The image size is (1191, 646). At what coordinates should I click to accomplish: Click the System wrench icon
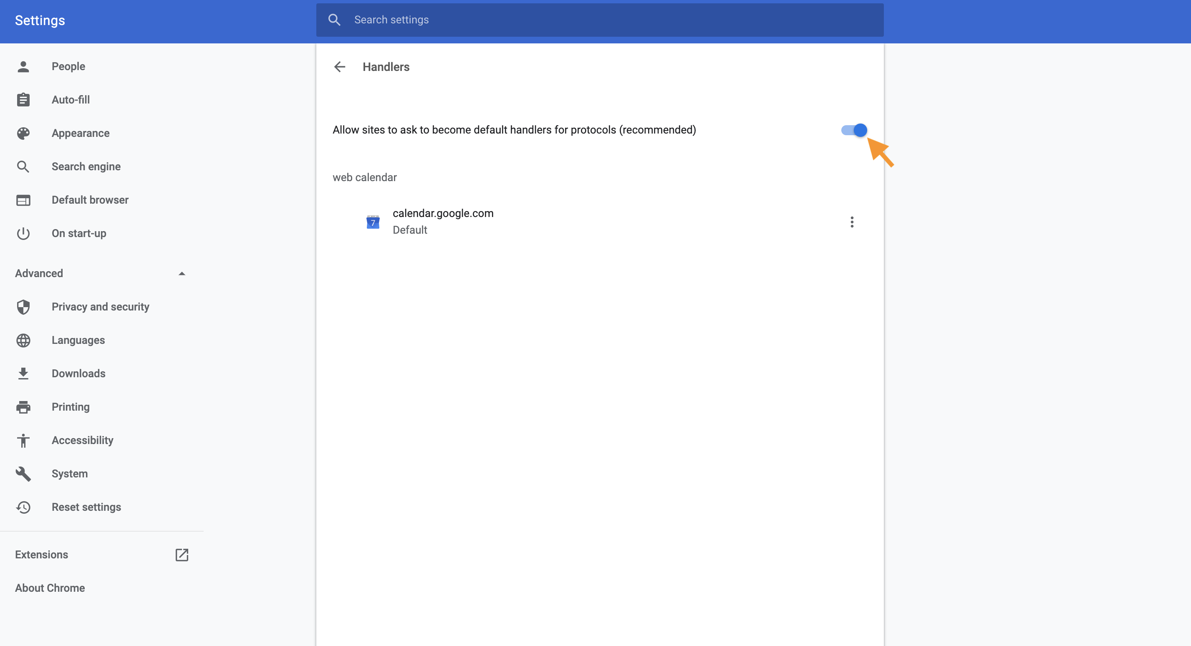coord(23,474)
